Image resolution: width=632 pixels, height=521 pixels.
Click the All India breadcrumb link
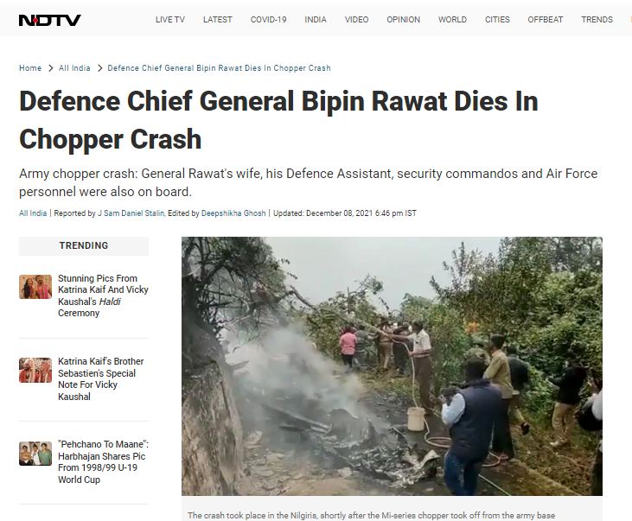[x=74, y=68]
